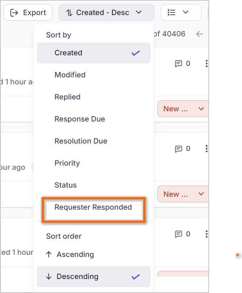242x293 pixels.
Task: Pick Requester Responded sort option
Action: tap(94, 207)
